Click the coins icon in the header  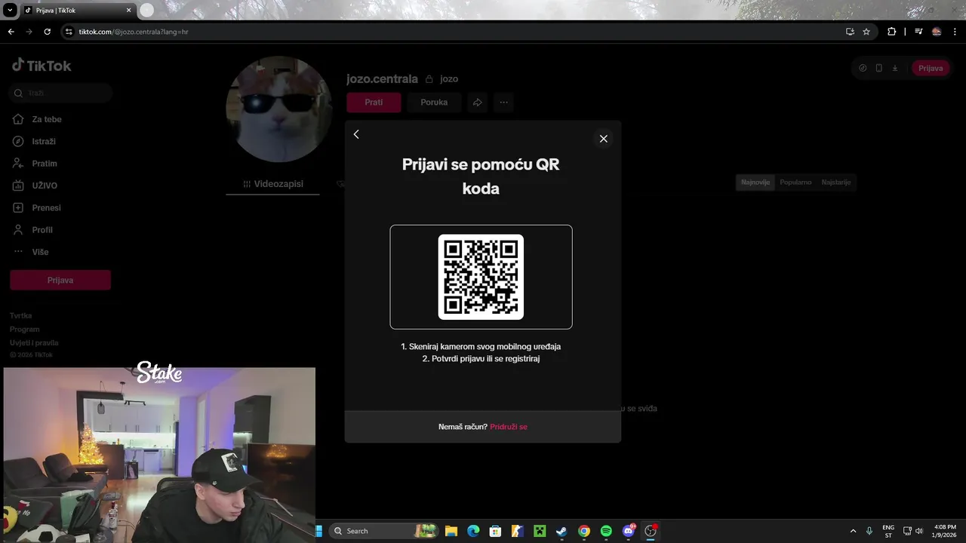[863, 68]
